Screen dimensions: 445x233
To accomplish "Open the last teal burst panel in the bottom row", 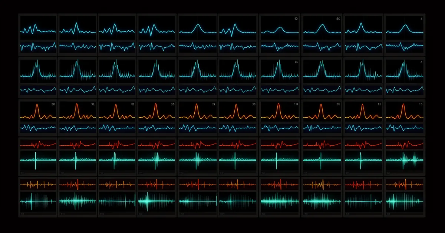I will [x=405, y=197].
